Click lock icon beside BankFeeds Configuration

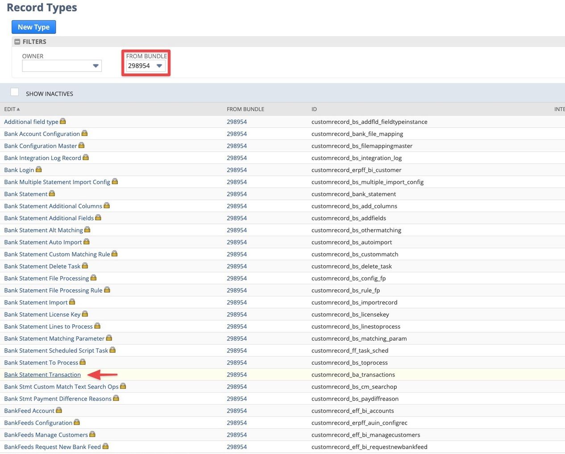(77, 422)
